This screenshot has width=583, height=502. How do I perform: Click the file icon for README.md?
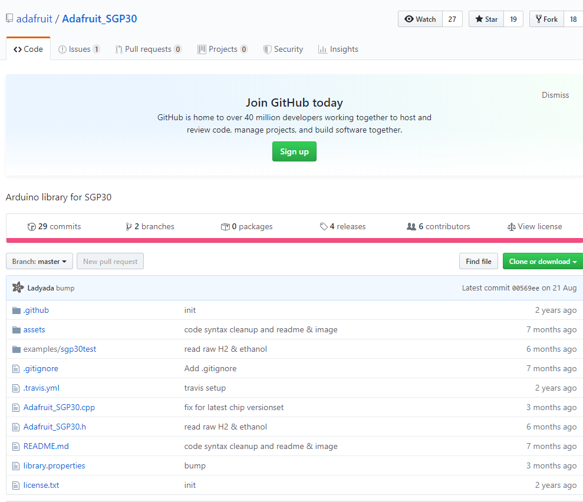(16, 446)
